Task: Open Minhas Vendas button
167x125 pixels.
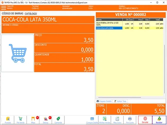Action: click(105, 120)
